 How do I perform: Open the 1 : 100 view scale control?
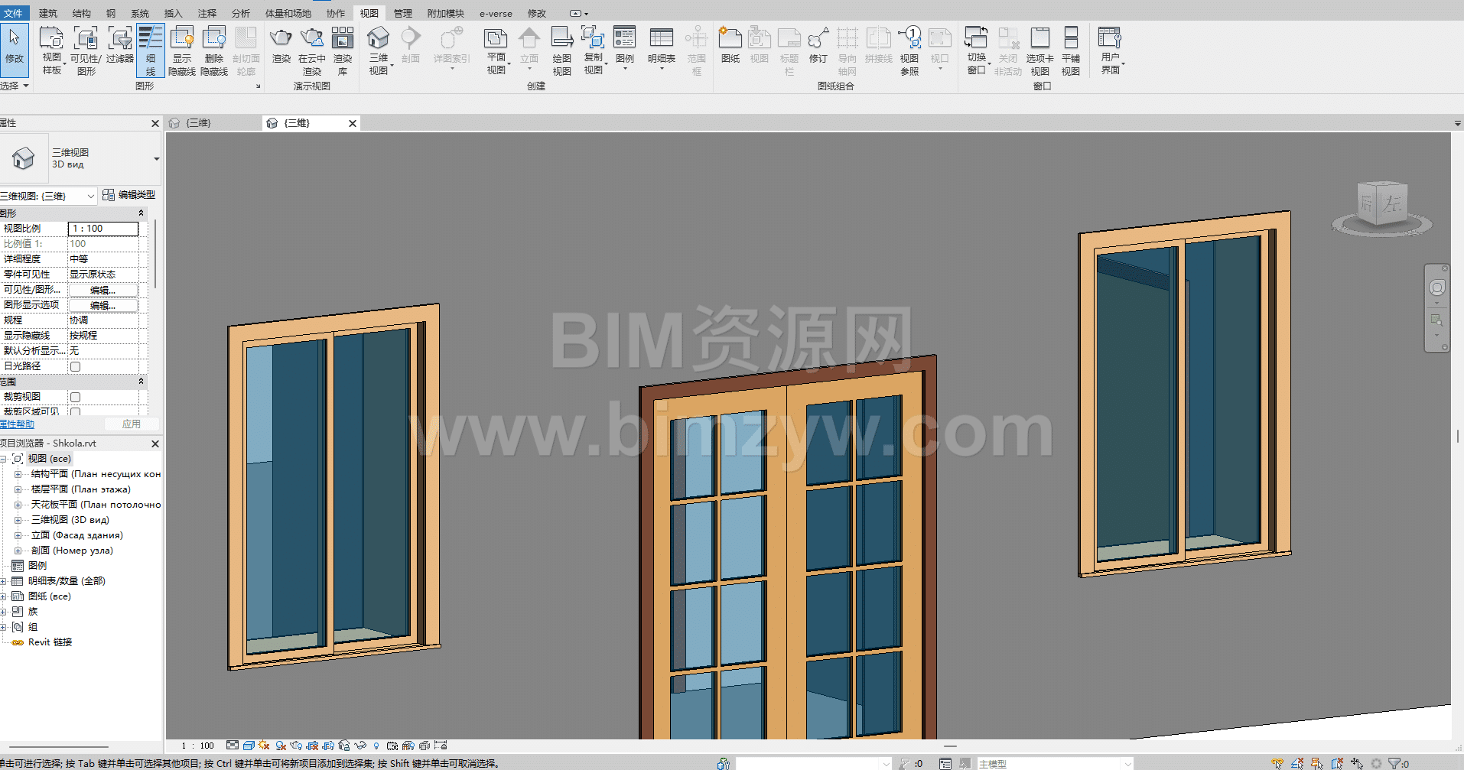tap(198, 746)
